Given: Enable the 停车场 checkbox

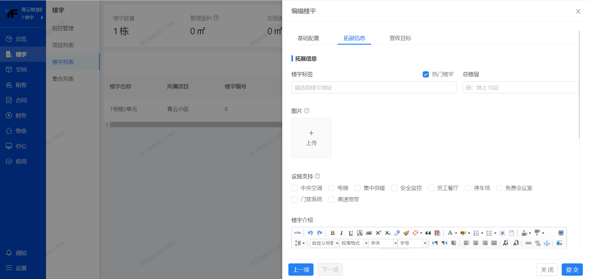Looking at the screenshot, I should click(468, 188).
